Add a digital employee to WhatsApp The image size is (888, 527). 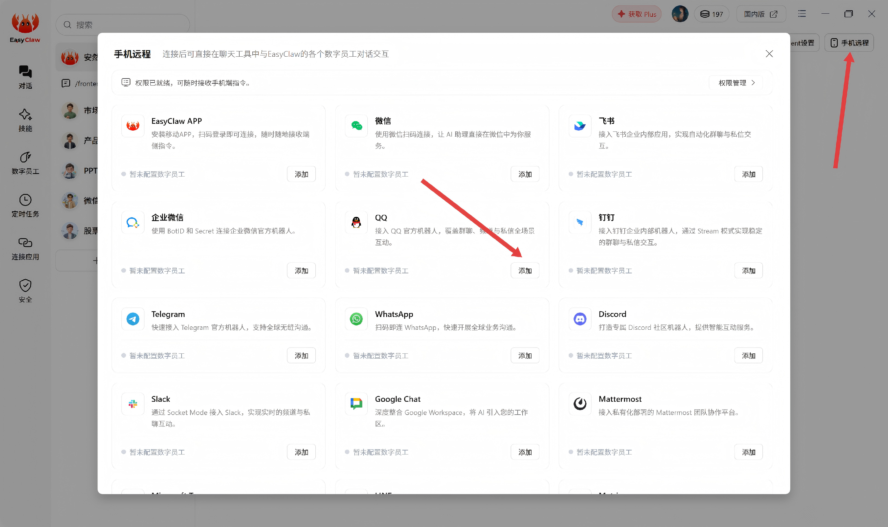click(x=525, y=355)
